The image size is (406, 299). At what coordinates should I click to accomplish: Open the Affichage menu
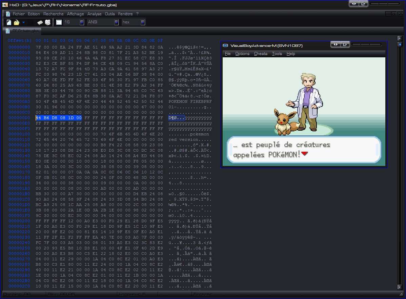[75, 14]
